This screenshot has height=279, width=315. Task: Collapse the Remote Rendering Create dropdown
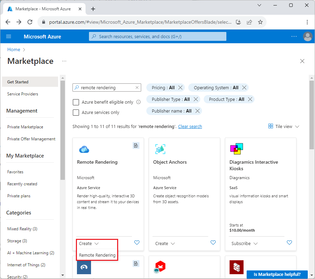point(89,243)
